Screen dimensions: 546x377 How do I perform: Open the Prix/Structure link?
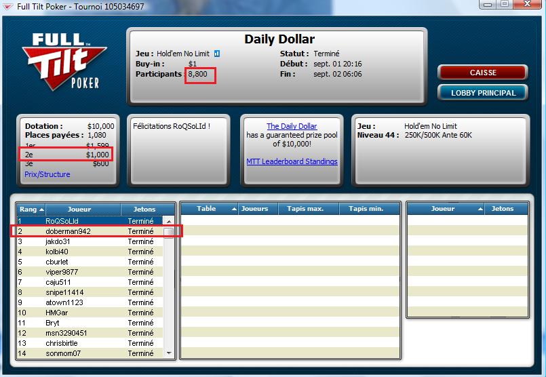47,174
